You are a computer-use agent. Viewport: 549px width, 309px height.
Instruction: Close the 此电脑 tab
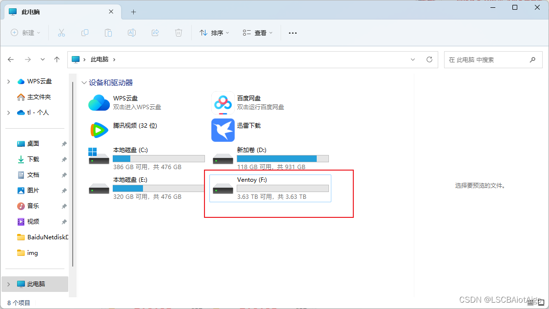point(111,12)
